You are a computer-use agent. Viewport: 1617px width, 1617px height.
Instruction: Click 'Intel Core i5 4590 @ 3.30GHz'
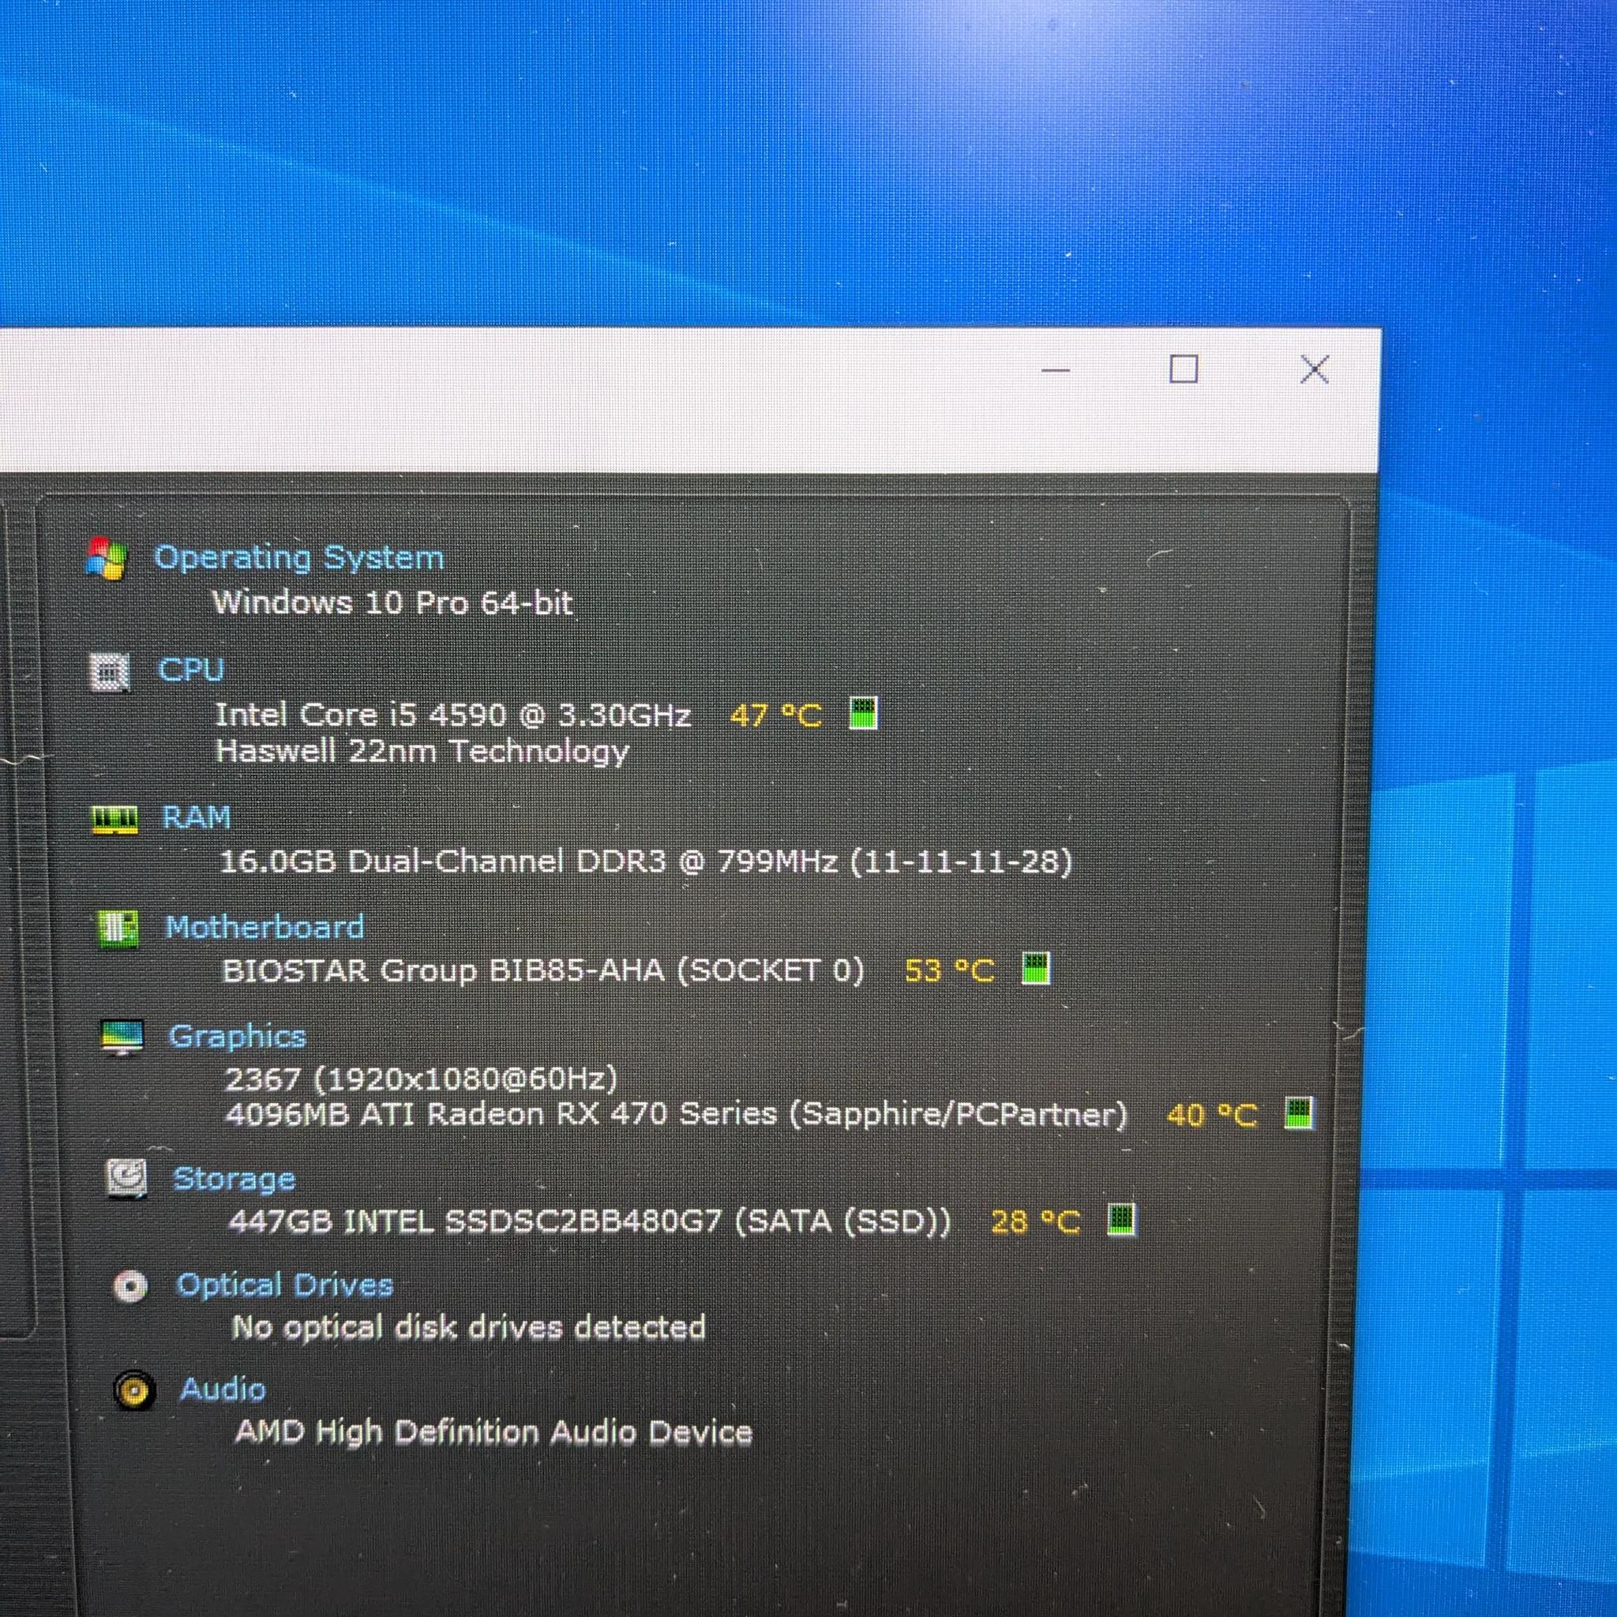coord(452,715)
